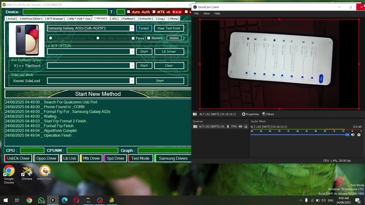The width and height of the screenshot is (365, 205).
Task: Tick the Memory checkbox
Action: pos(149,38)
